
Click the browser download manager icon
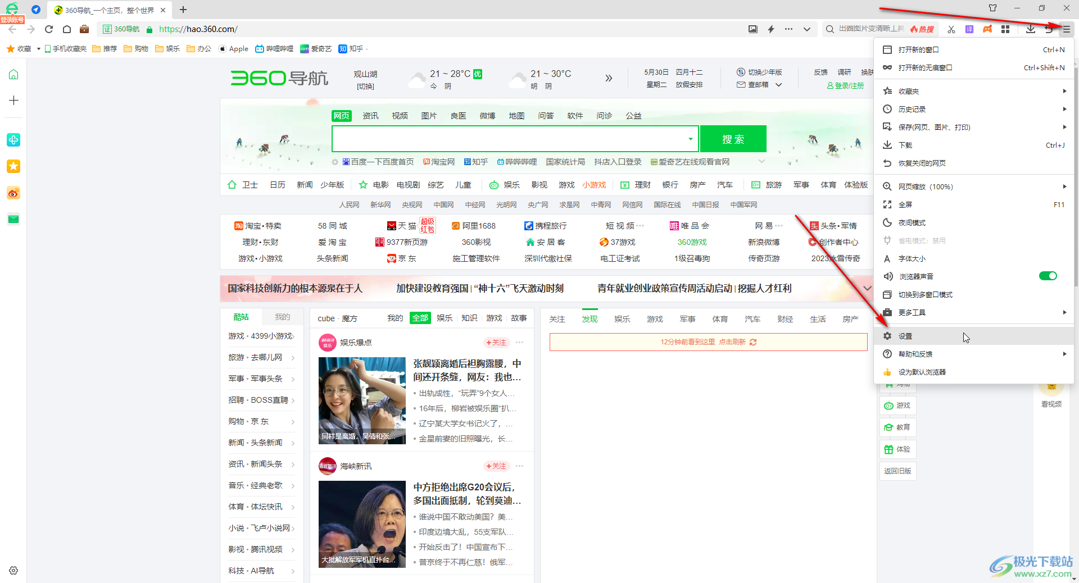(x=1031, y=29)
